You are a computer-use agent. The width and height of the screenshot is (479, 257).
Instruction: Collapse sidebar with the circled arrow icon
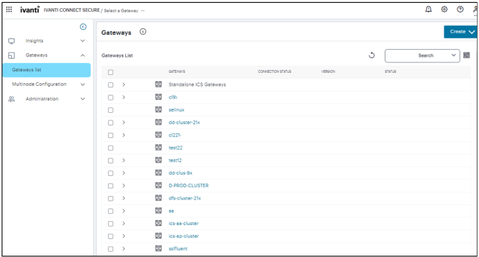[83, 27]
